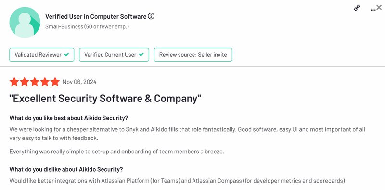Click the sentence about simple set-up and onboarding

[117, 152]
